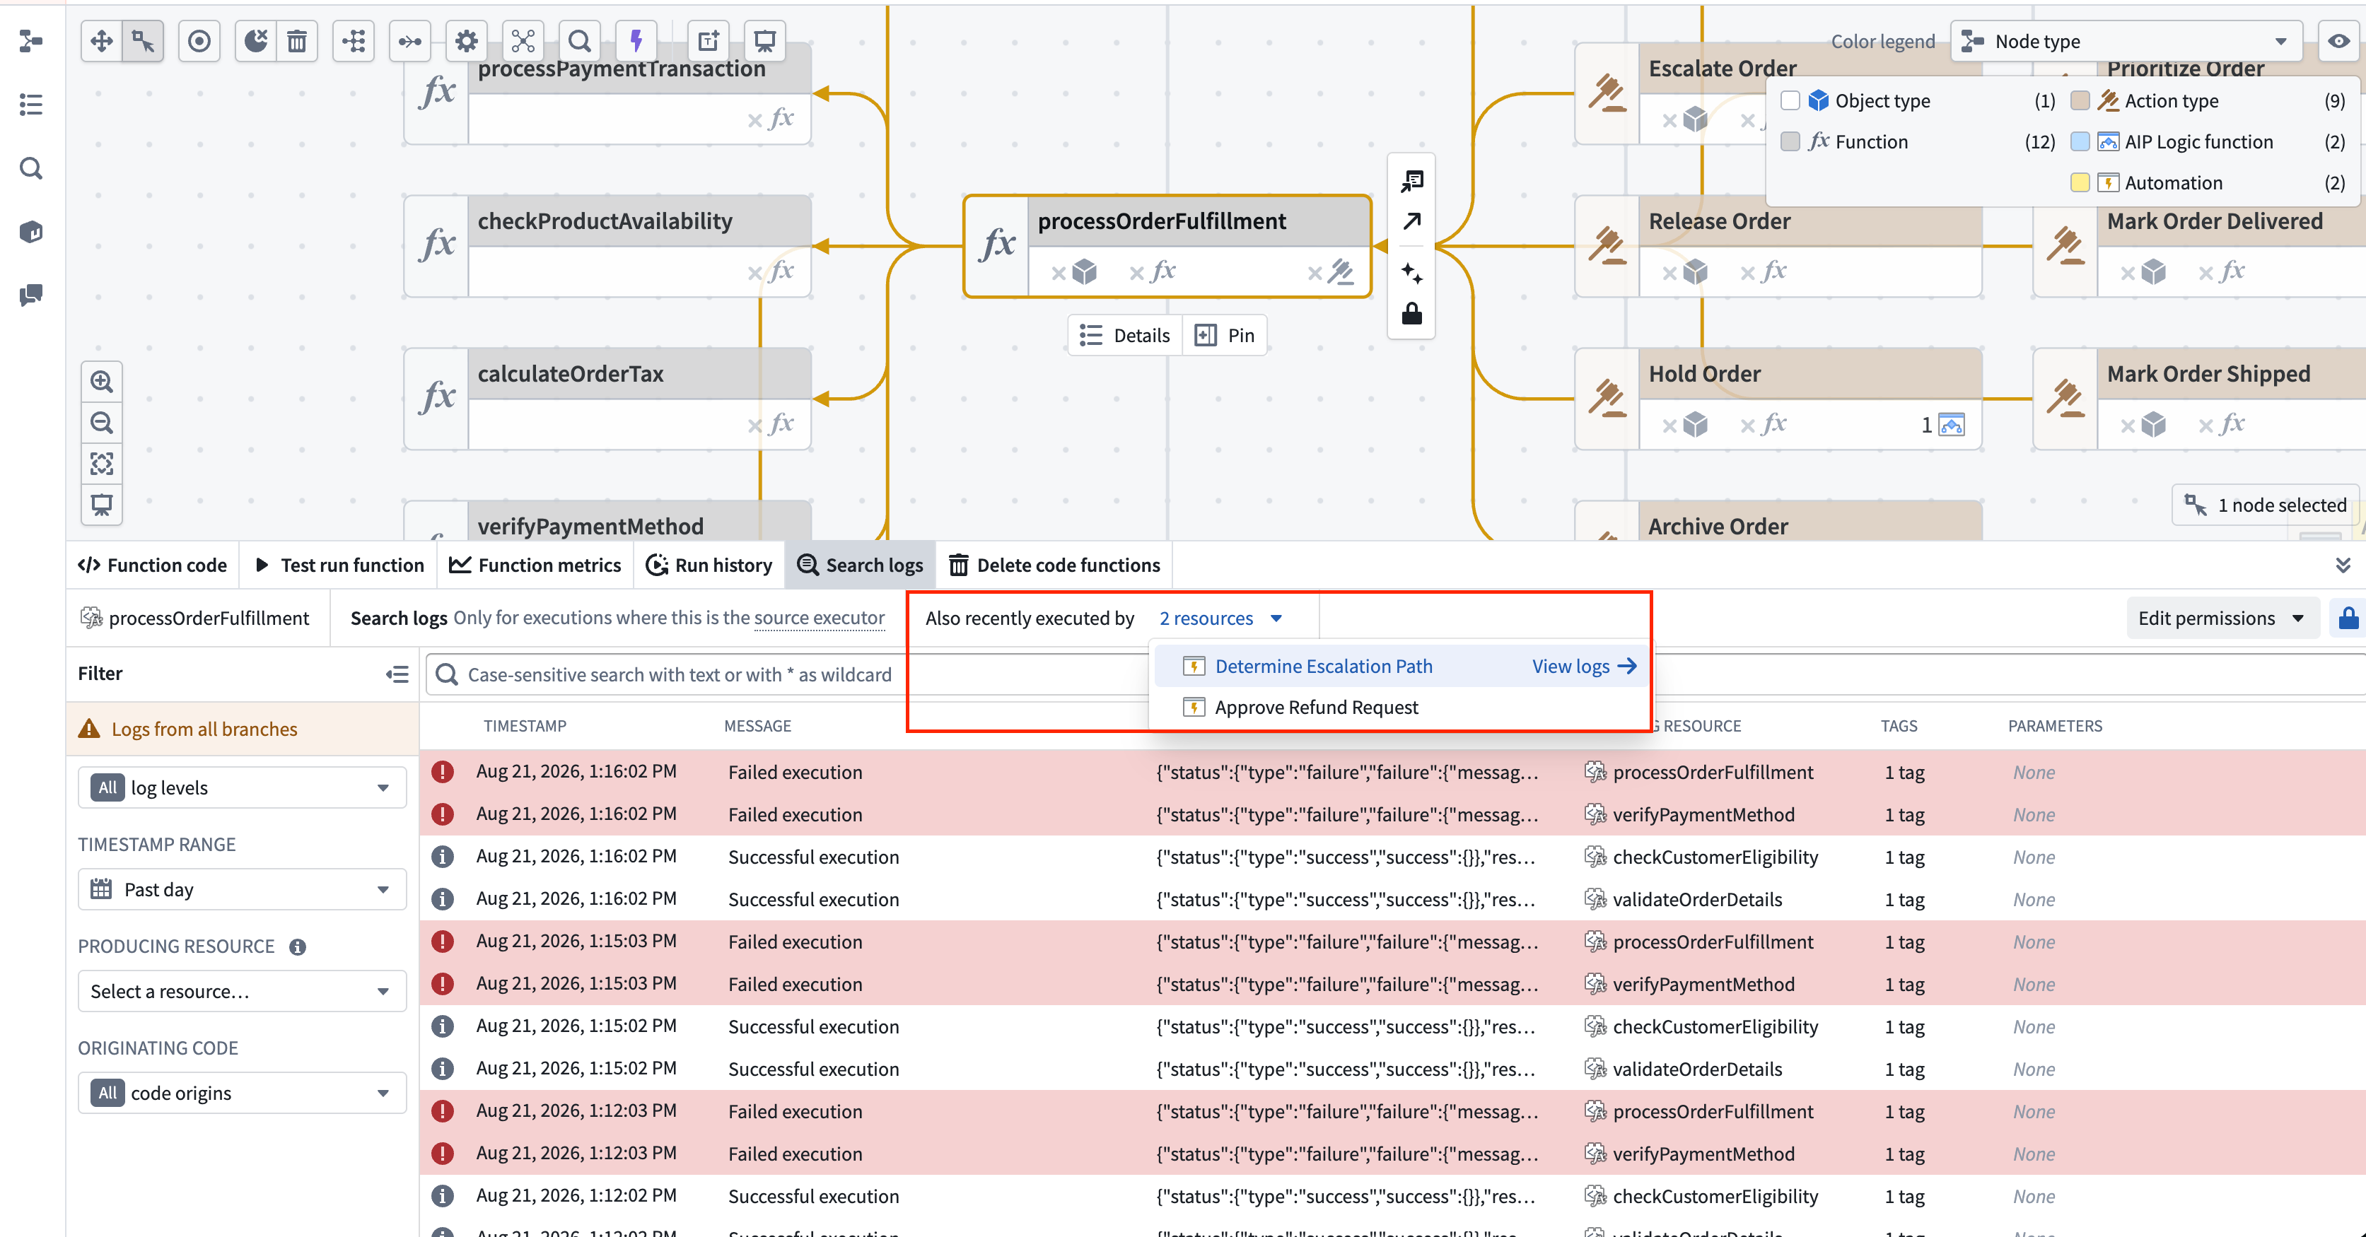This screenshot has height=1237, width=2366.
Task: Open the Edit permissions dropdown
Action: point(2221,618)
